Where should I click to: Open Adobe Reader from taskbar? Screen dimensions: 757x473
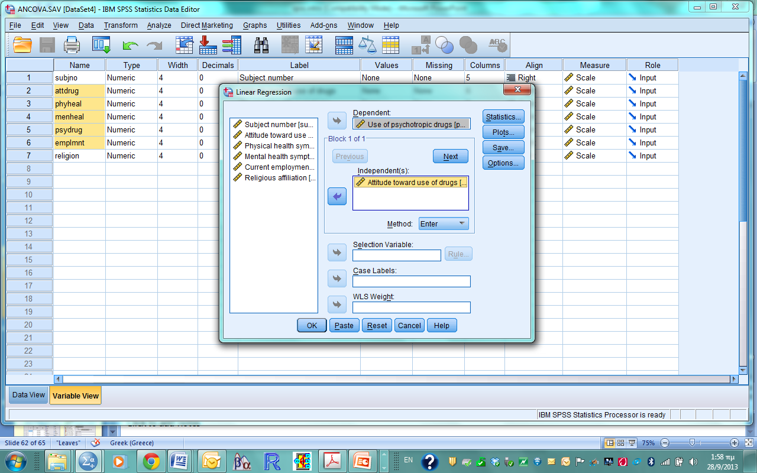pos(332,461)
